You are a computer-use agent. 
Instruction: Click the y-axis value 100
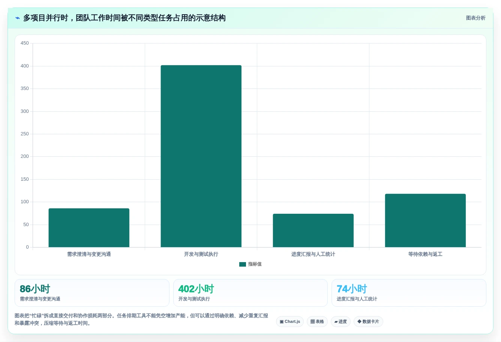coord(25,202)
